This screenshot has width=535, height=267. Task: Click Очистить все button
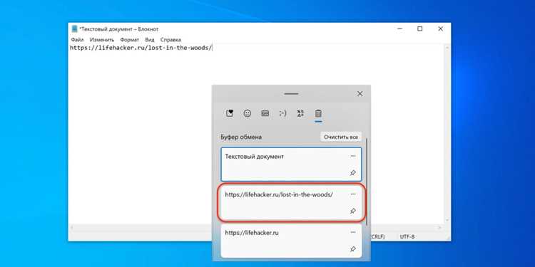coord(341,137)
